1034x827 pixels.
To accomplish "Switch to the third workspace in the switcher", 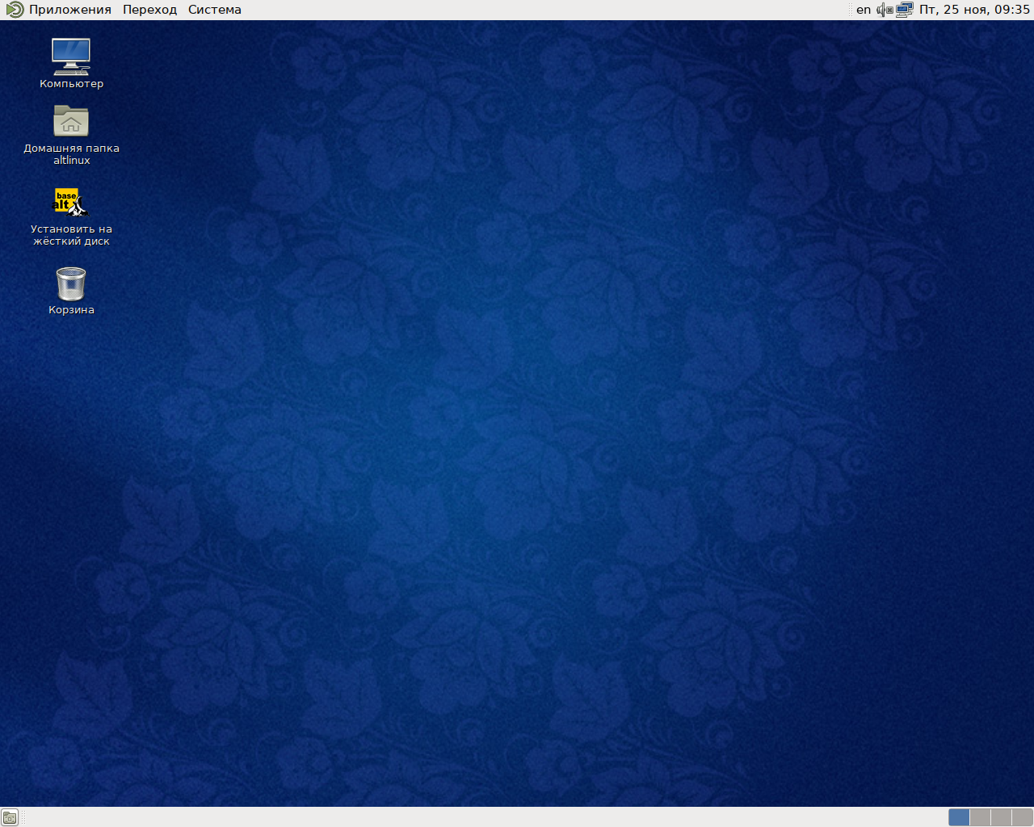I will (1002, 817).
